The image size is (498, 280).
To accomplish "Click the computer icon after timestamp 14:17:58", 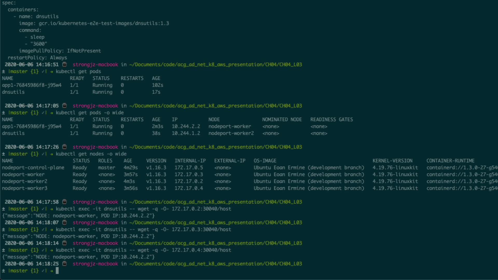I will [x=65, y=202].
